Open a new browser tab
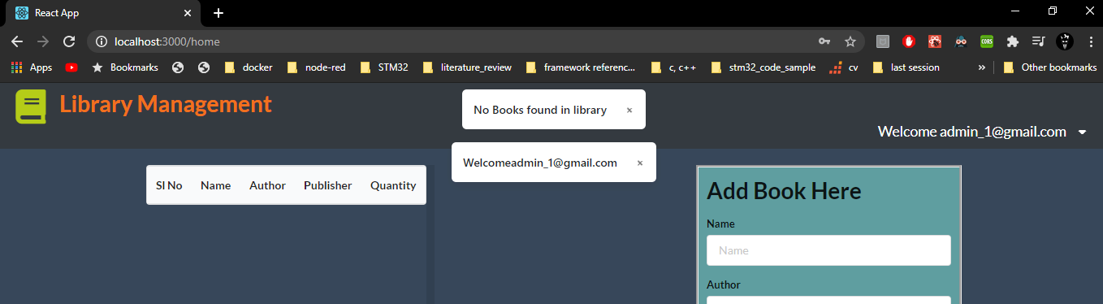Screen dimensions: 1103x304 point(218,13)
